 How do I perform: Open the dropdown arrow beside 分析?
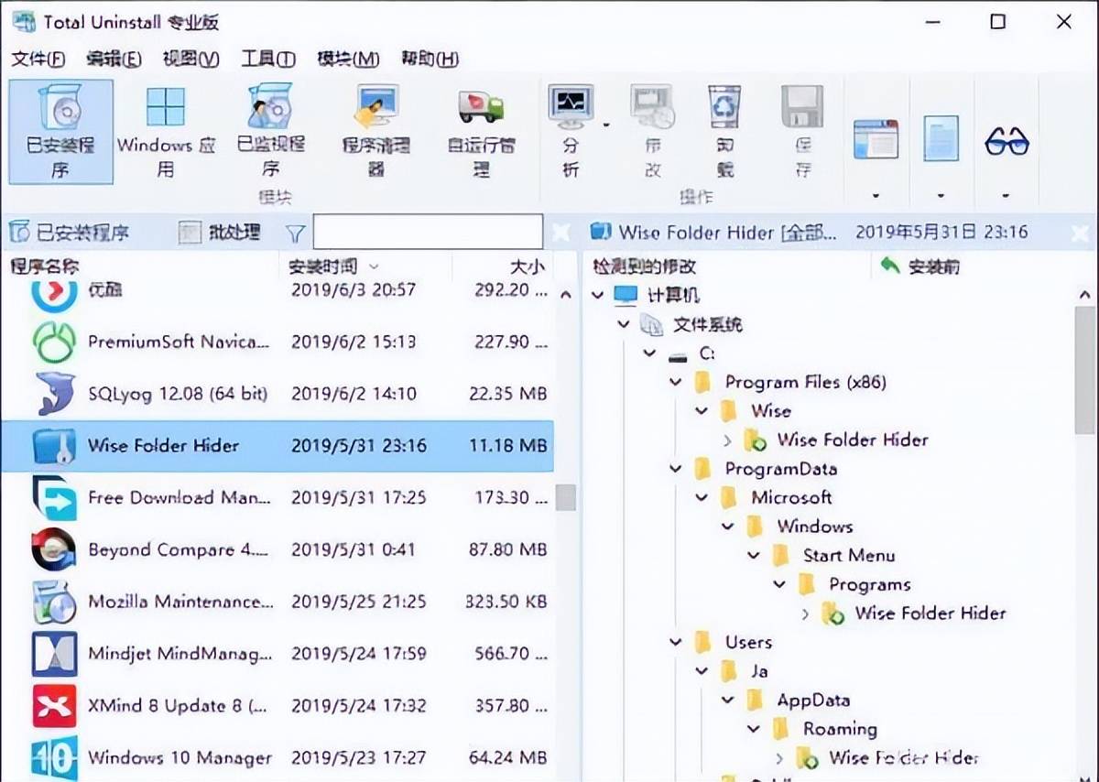pyautogui.click(x=606, y=124)
